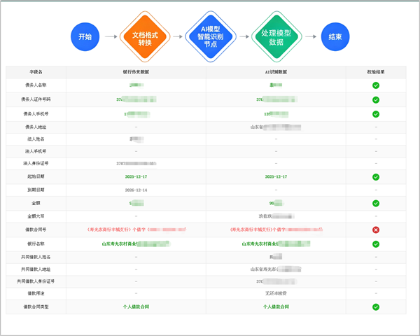Click the green check for 银行名称

(376, 244)
